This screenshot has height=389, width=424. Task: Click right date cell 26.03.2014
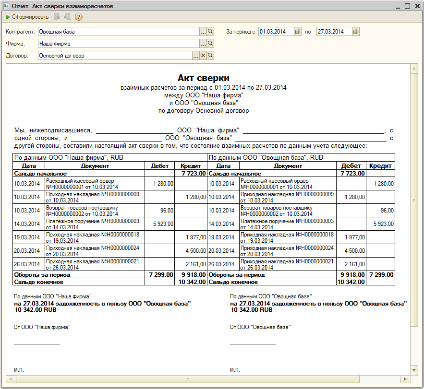223,264
